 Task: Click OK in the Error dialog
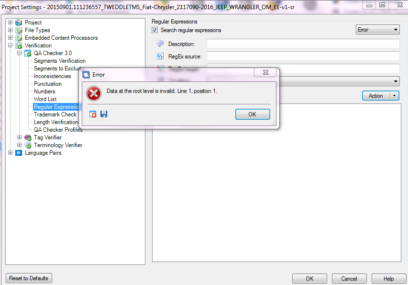253,114
